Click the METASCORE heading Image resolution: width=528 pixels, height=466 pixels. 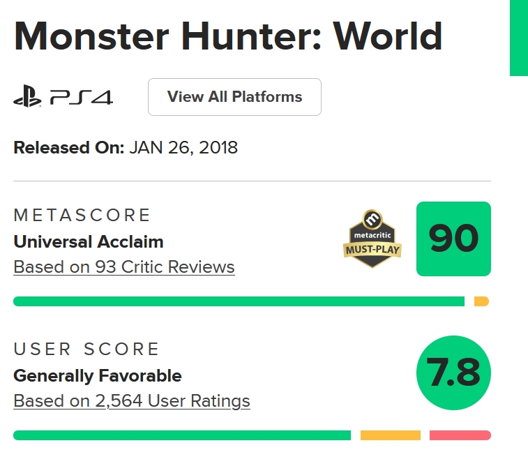pyautogui.click(x=82, y=215)
